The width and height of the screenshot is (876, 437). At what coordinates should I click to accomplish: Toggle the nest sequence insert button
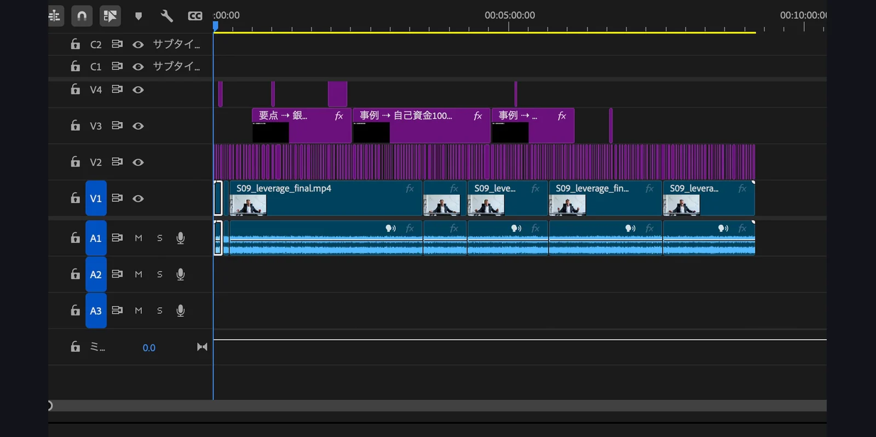click(55, 16)
